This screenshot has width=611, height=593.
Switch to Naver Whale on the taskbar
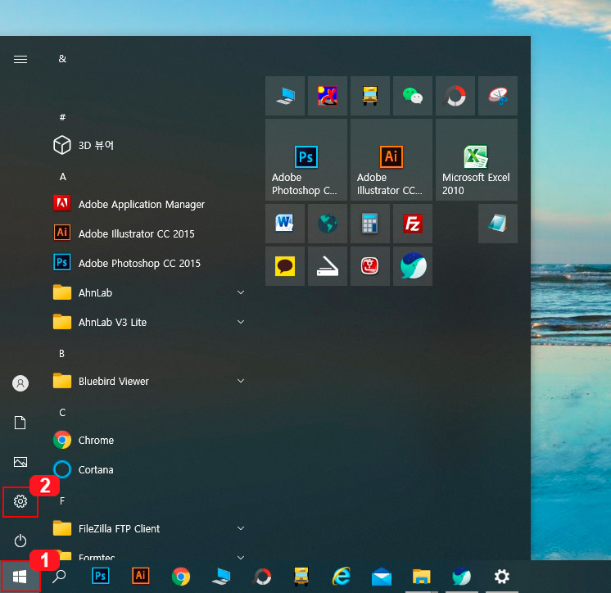(x=462, y=577)
